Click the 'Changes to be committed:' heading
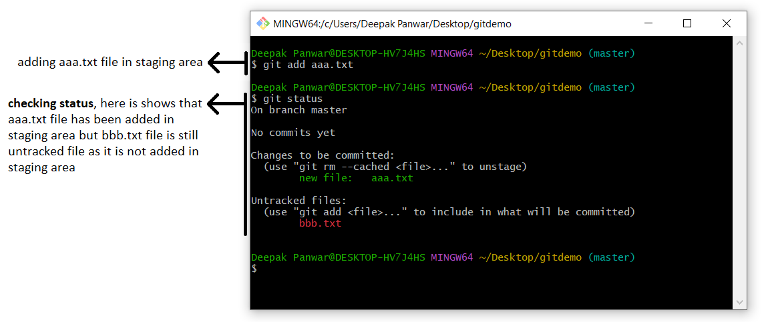This screenshot has height=322, width=762. tap(323, 155)
